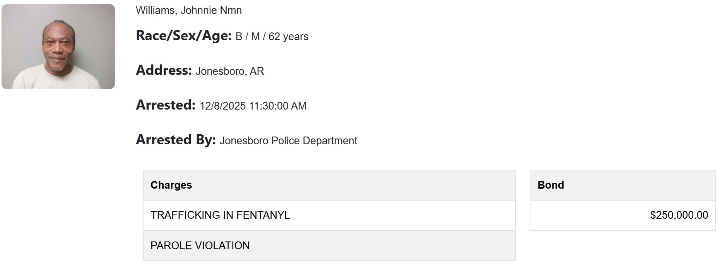
Task: Click the $250,000.00 bond amount
Action: [x=679, y=215]
